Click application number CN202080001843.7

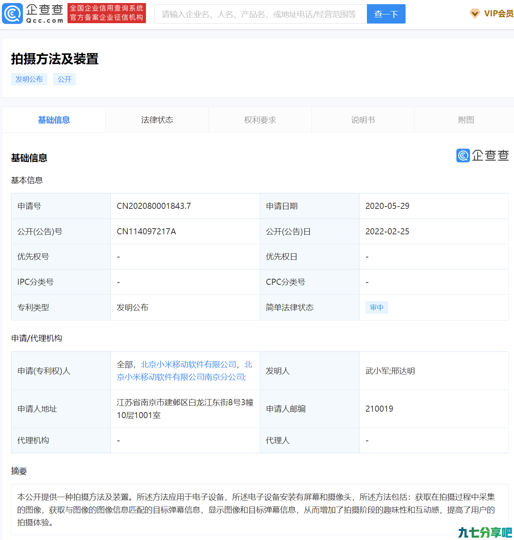[x=154, y=206]
